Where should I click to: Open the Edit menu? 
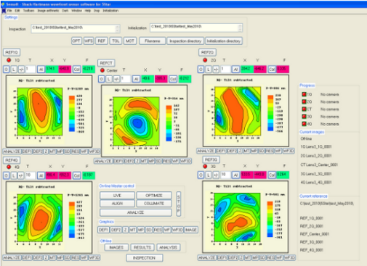17,11
